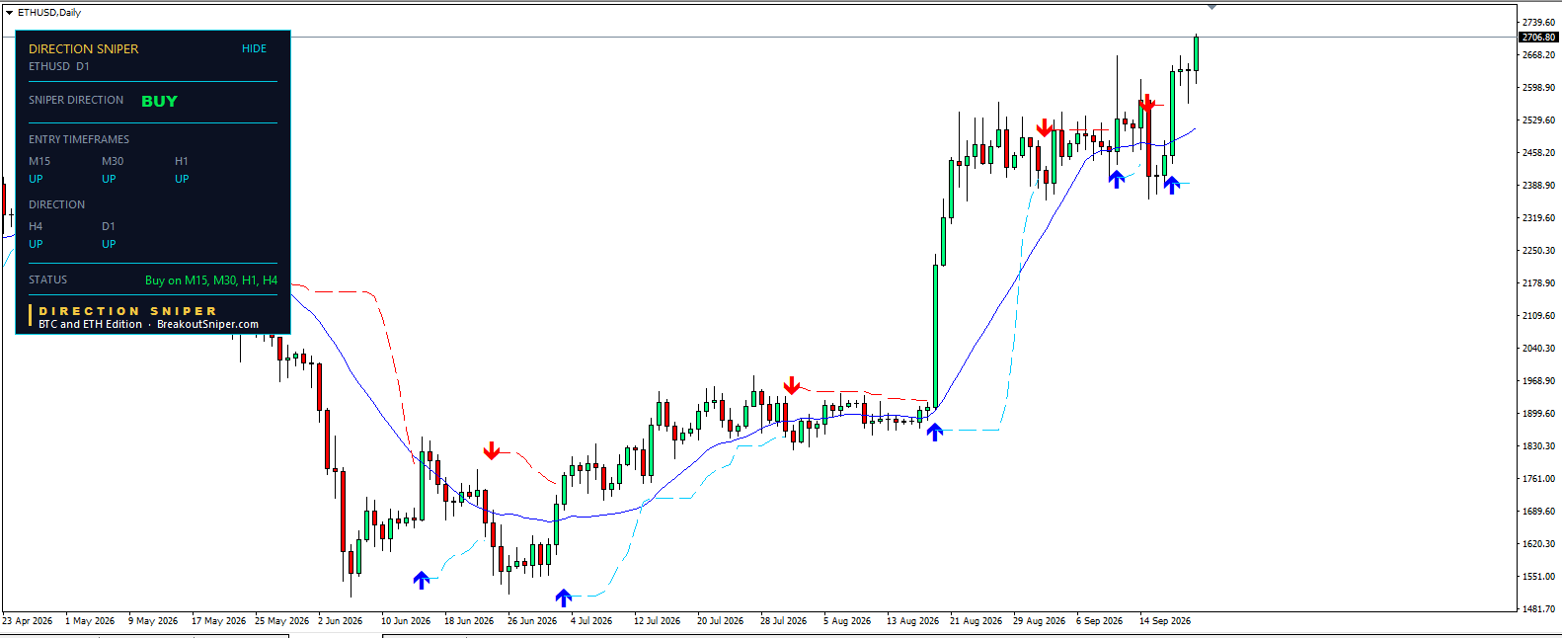Click the current price label 2706.80
Viewport: 1562px width, 638px height.
click(x=1538, y=38)
